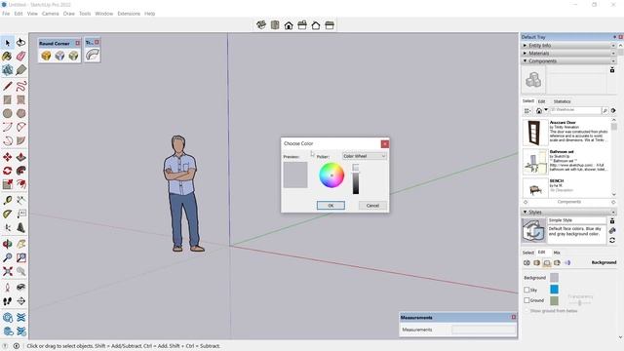Image resolution: width=624 pixels, height=351 pixels.
Task: Choose the Zoom magnifier tool
Action: coord(8,257)
